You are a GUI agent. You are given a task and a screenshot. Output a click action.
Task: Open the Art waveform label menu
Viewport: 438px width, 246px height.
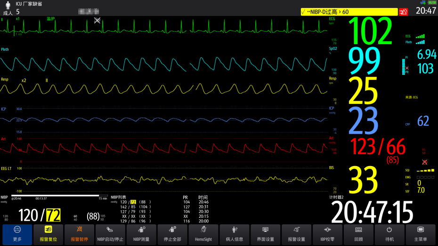pyautogui.click(x=3, y=139)
